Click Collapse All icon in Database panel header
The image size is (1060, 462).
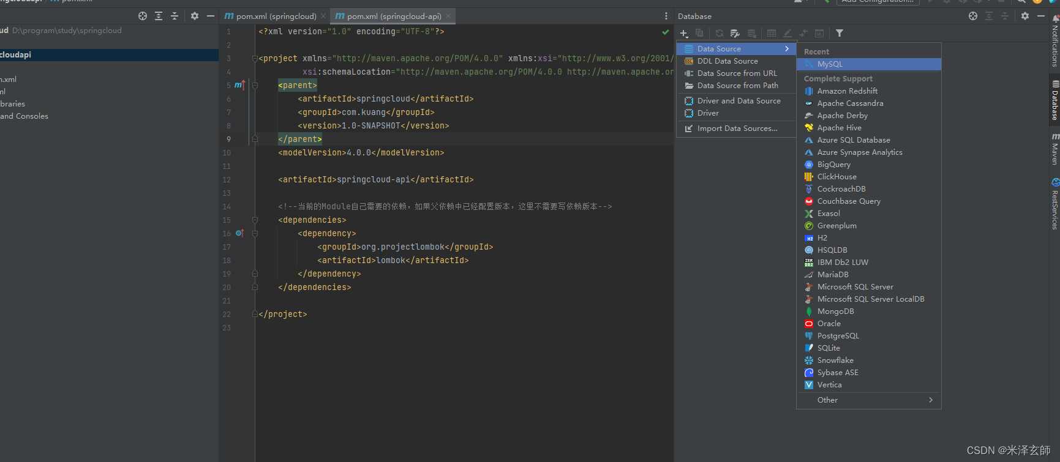tap(1005, 16)
